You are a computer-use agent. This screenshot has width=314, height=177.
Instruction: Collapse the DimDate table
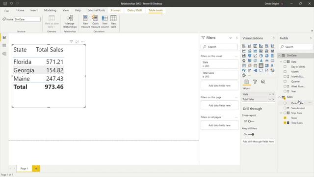280,56
